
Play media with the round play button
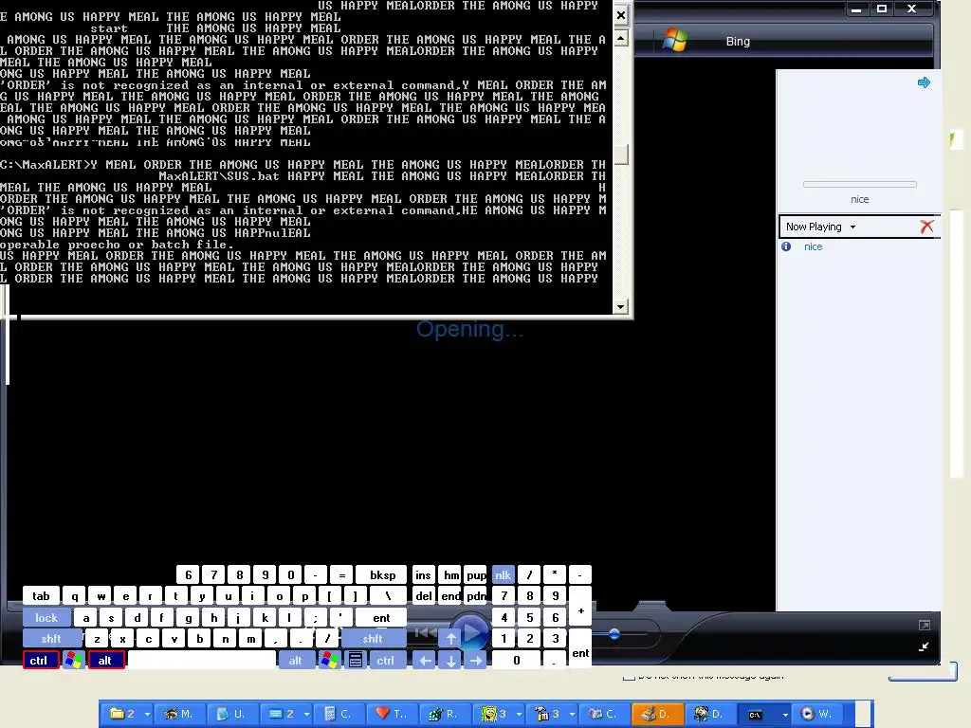tap(470, 632)
